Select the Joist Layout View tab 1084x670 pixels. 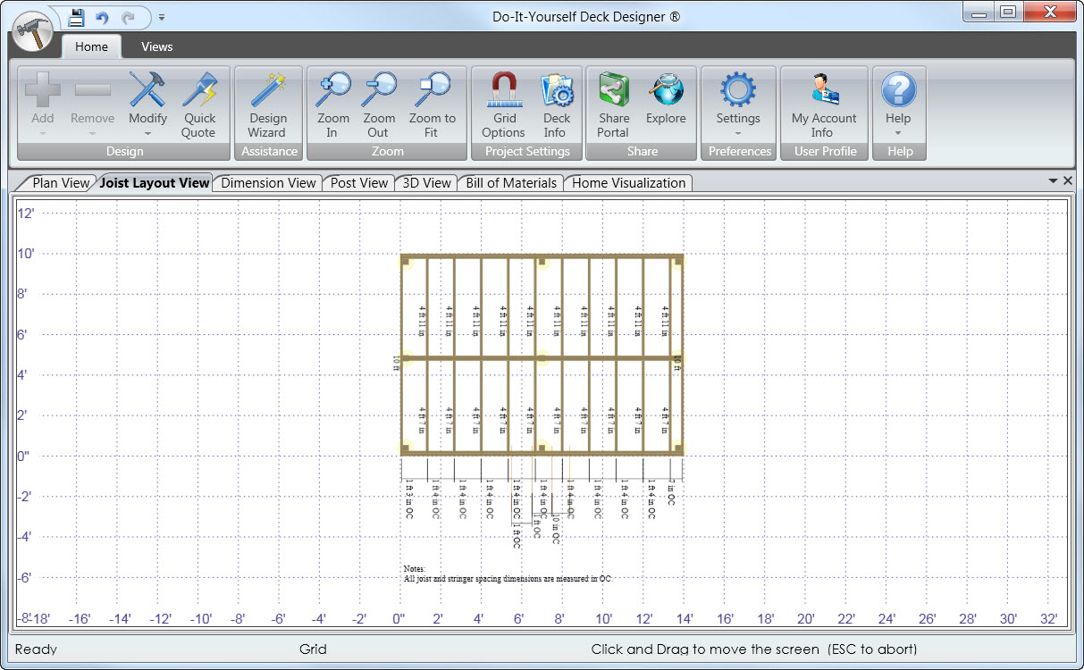(155, 183)
